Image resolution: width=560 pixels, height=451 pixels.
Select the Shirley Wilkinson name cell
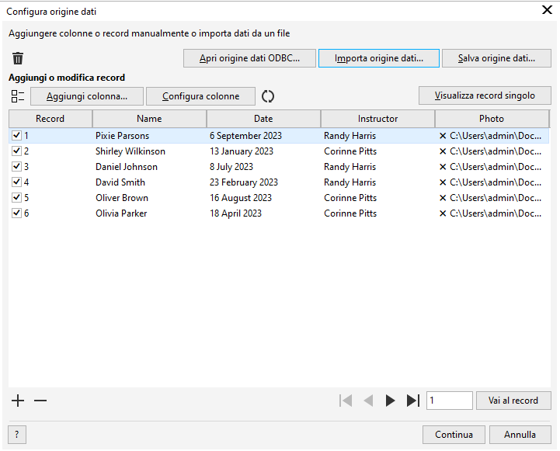pyautogui.click(x=130, y=151)
